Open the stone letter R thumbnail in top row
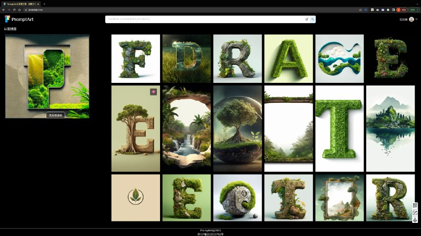421x236 pixels. click(238, 59)
